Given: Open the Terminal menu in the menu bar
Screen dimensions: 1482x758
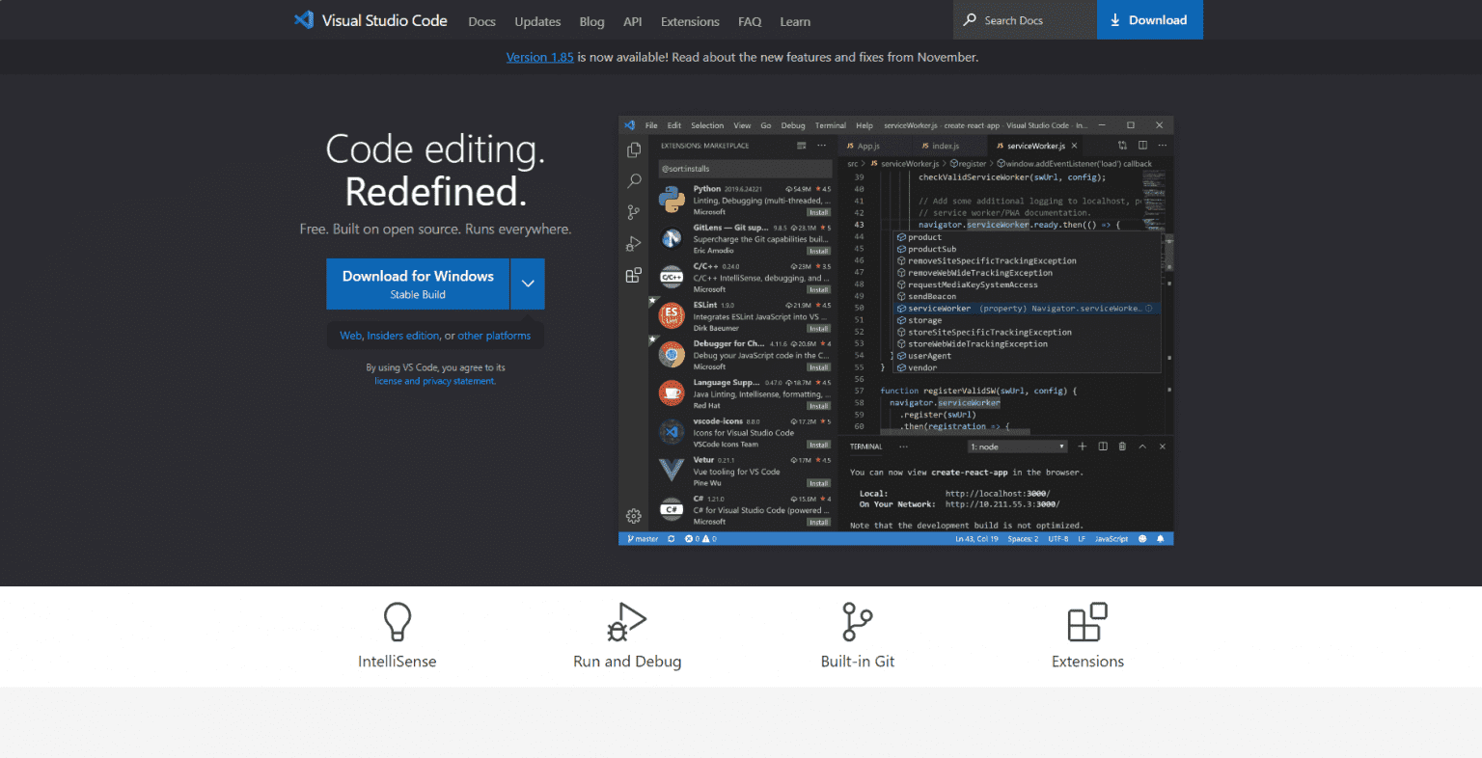Looking at the screenshot, I should point(830,125).
